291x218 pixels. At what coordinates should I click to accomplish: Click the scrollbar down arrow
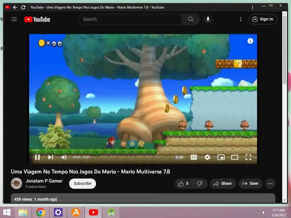pos(284,200)
